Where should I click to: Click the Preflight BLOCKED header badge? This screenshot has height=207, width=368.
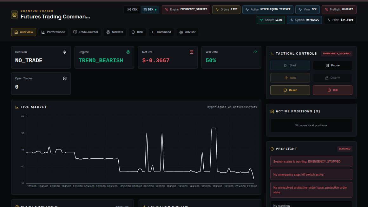coord(339,10)
